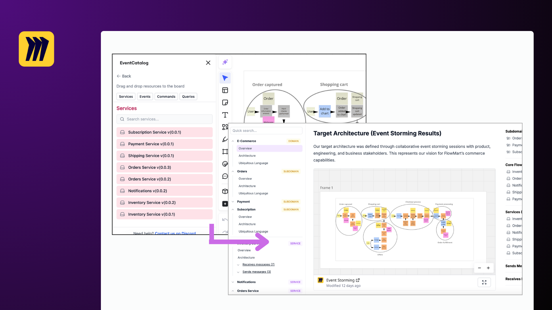Select the sticky note tool
This screenshot has width=552, height=310.
[225, 102]
